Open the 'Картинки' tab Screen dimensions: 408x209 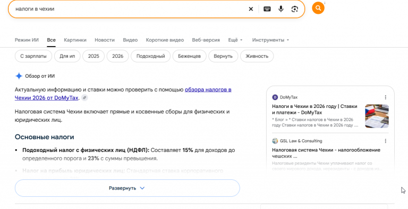point(75,40)
